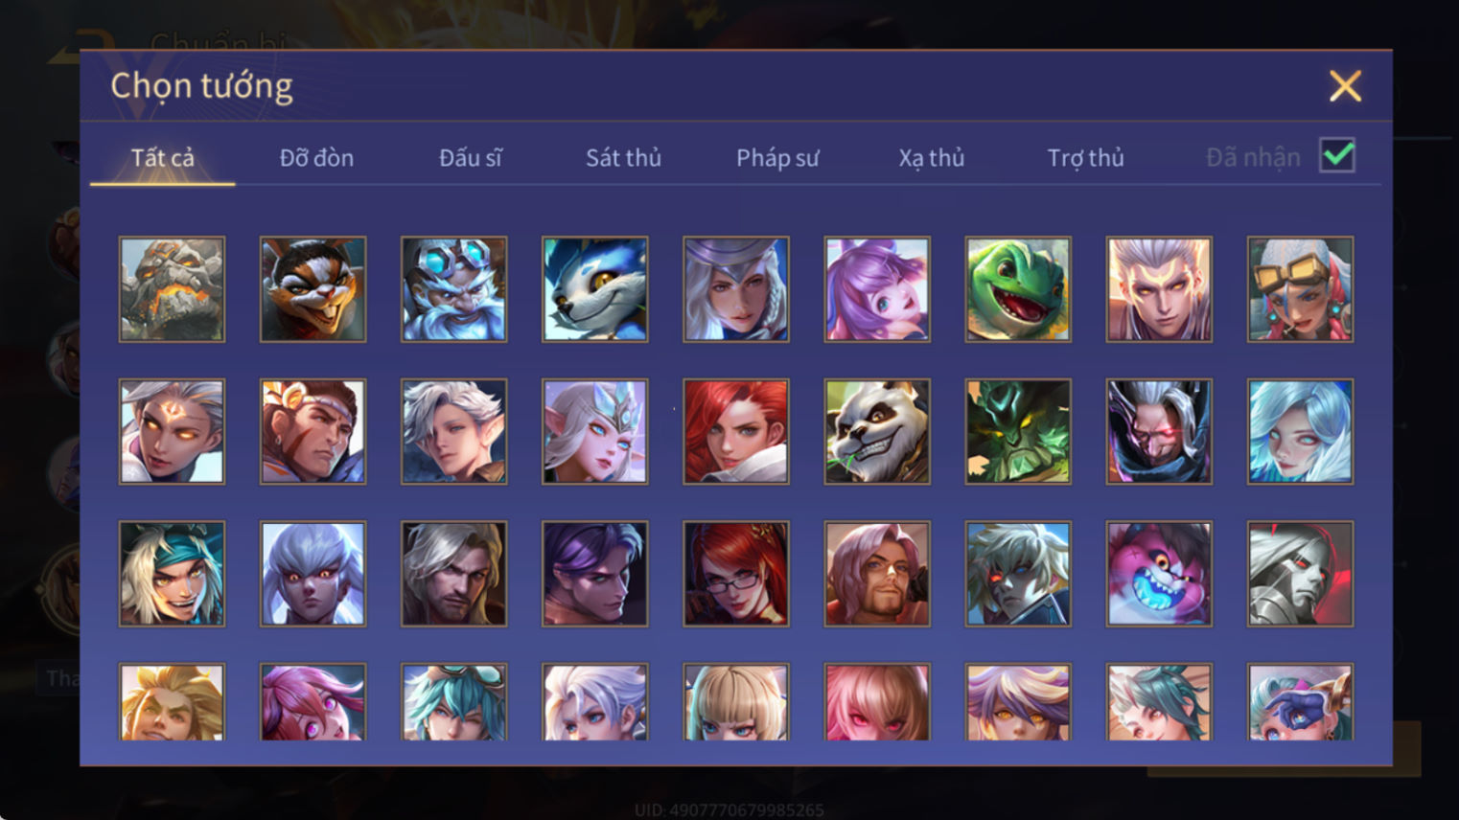Viewport: 1459px width, 820px height.
Task: Select the Tất cả tab
Action: click(163, 158)
